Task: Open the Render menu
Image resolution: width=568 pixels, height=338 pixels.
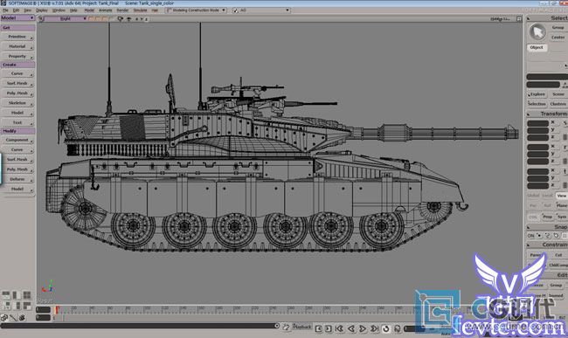Action: point(122,10)
